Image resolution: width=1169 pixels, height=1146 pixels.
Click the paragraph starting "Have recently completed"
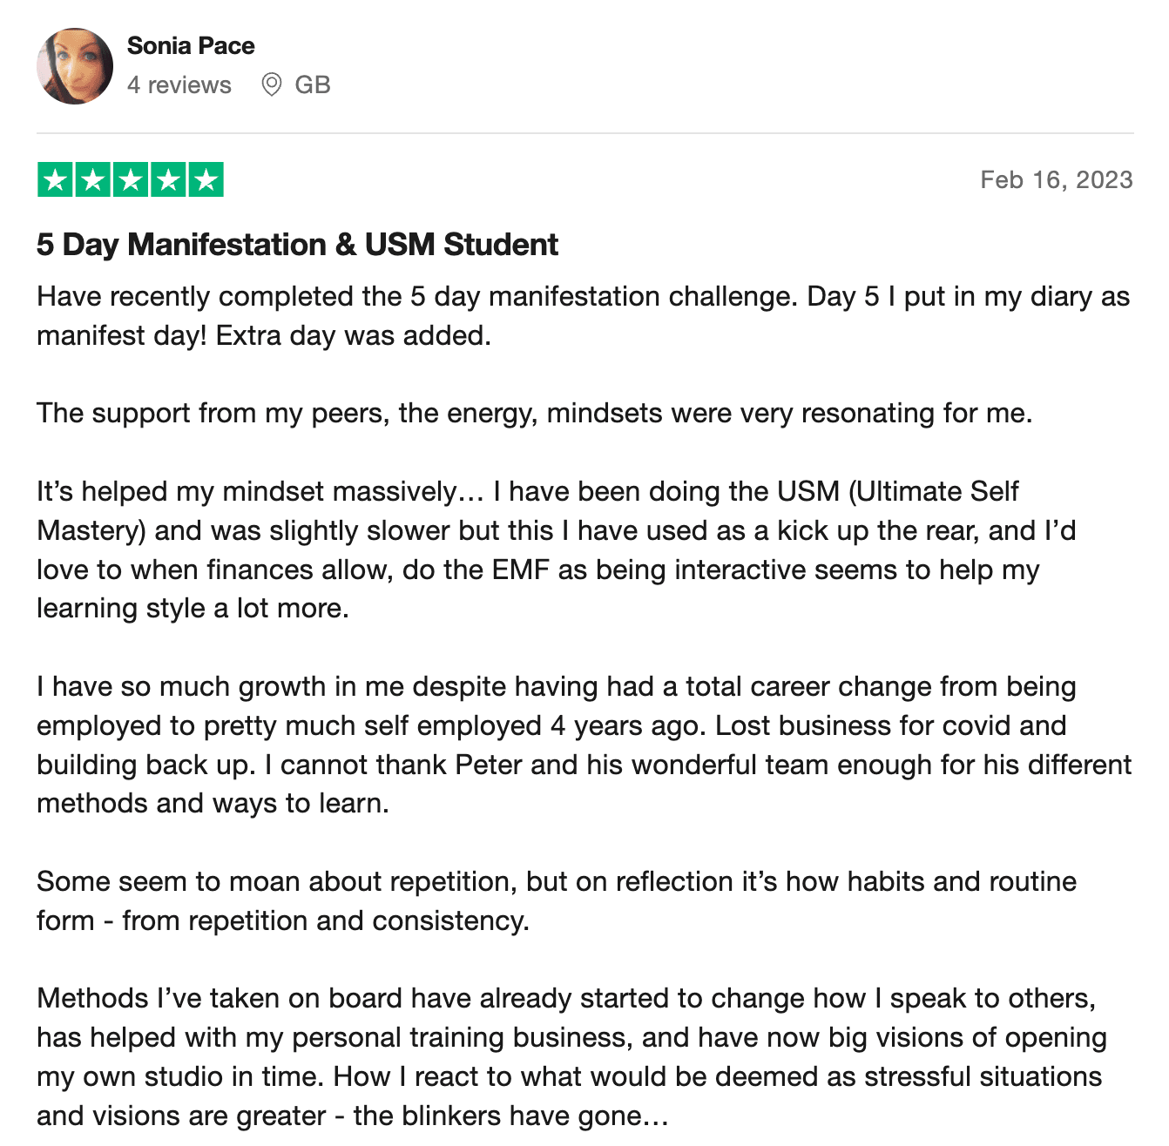[584, 316]
